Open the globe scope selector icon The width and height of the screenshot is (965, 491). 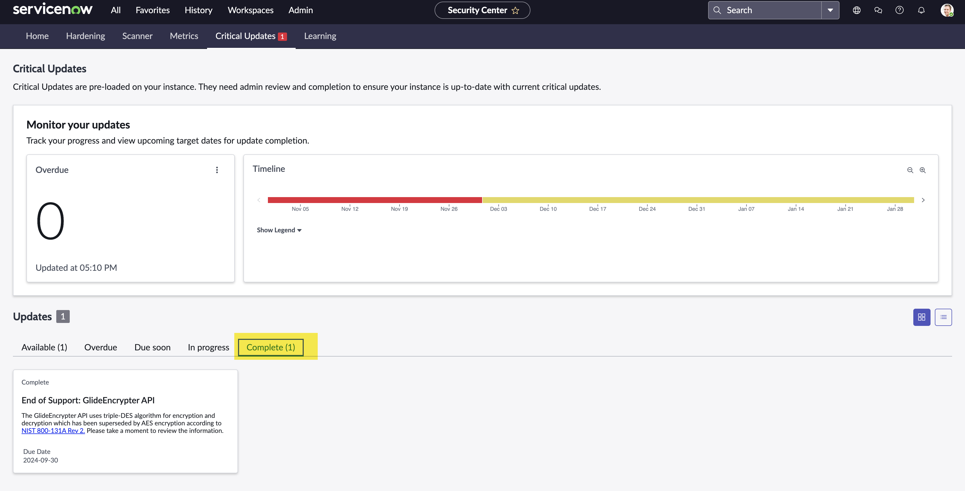[857, 10]
